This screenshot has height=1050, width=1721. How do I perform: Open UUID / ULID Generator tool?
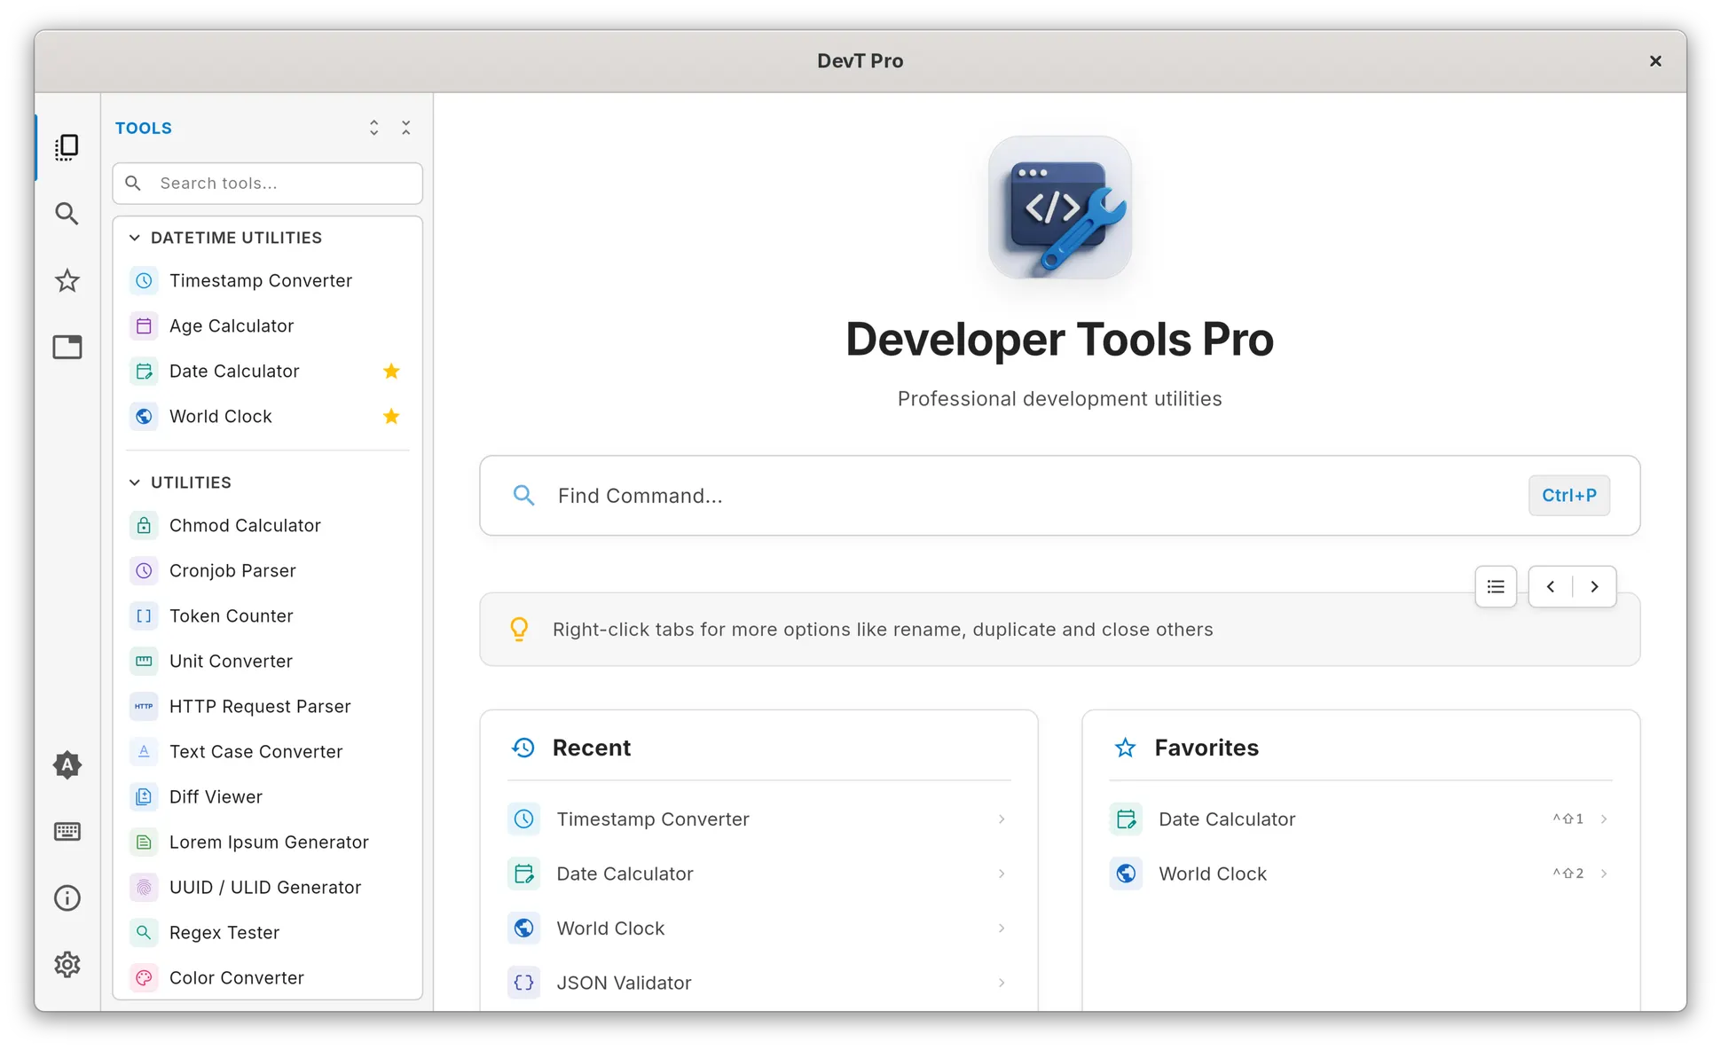(x=268, y=887)
